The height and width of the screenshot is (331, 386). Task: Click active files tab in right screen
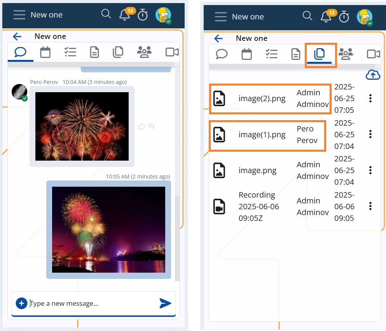point(319,54)
